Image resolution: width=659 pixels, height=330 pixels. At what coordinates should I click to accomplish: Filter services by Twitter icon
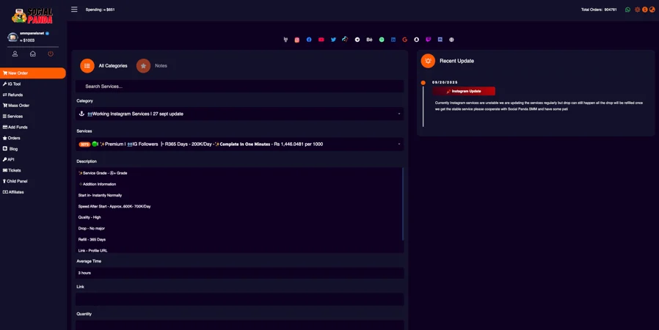333,40
